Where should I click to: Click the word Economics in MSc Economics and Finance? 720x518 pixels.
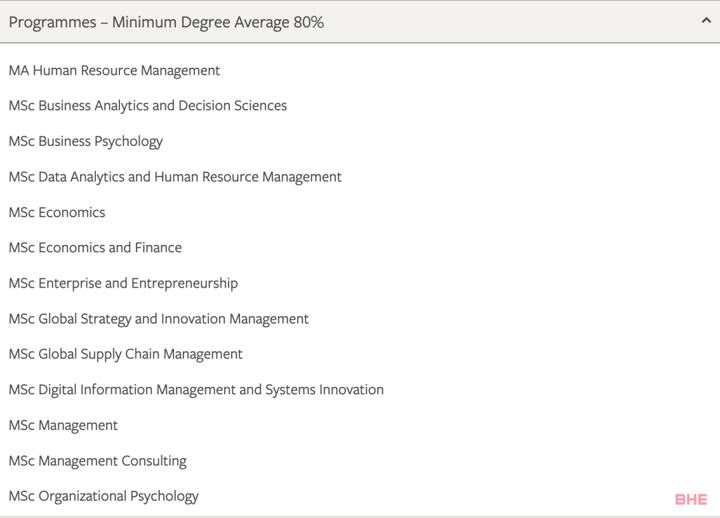tap(71, 248)
